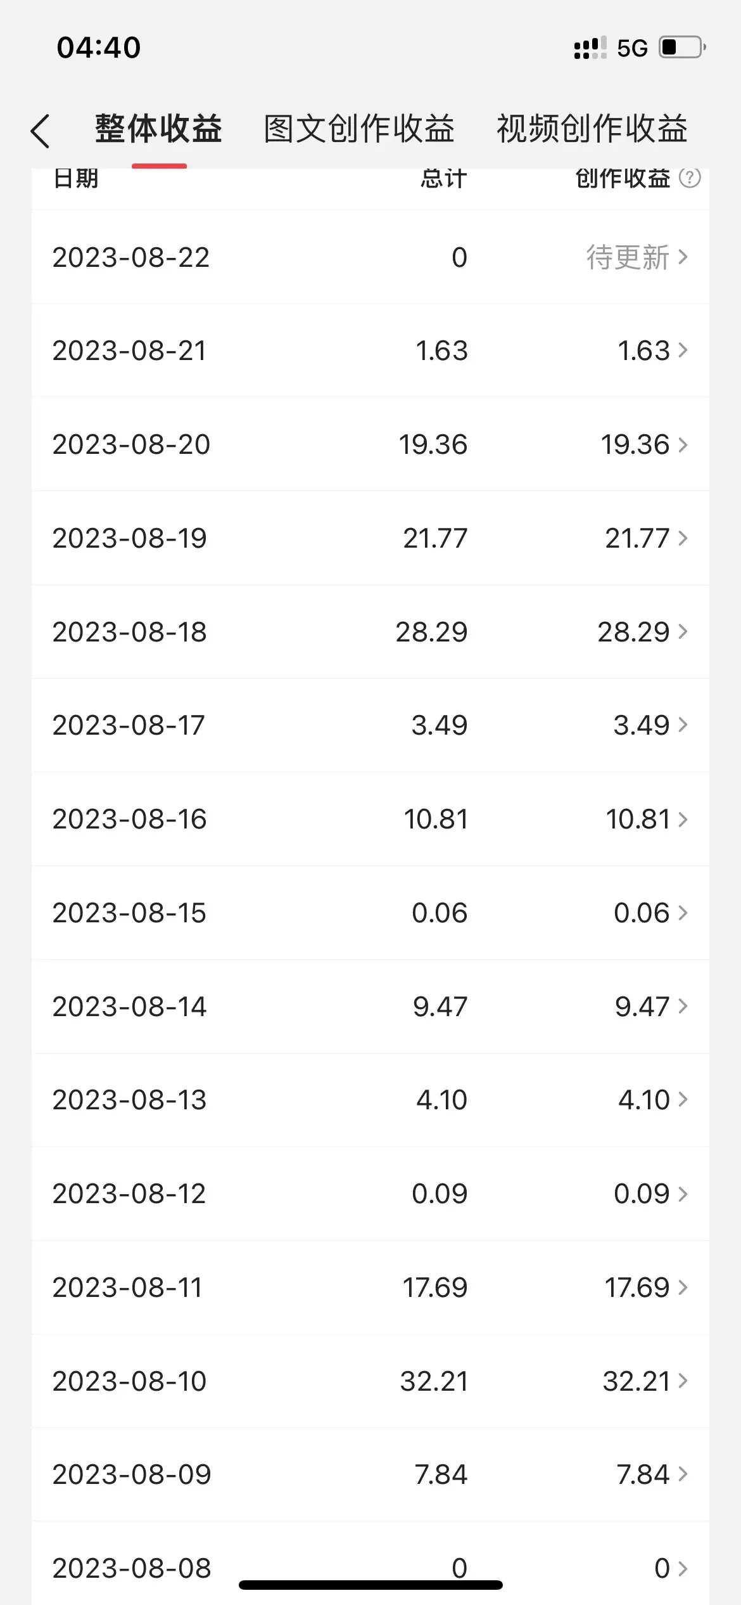741x1605 pixels.
Task: Open the 2023-08-16 date row
Action: pyautogui.click(x=129, y=819)
